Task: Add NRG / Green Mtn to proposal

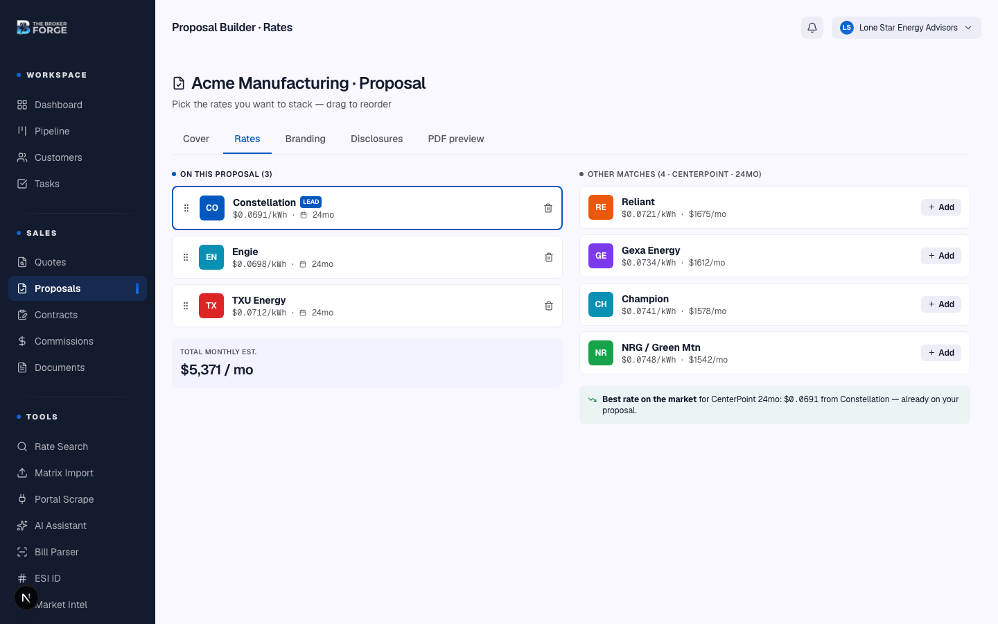Action: [941, 353]
